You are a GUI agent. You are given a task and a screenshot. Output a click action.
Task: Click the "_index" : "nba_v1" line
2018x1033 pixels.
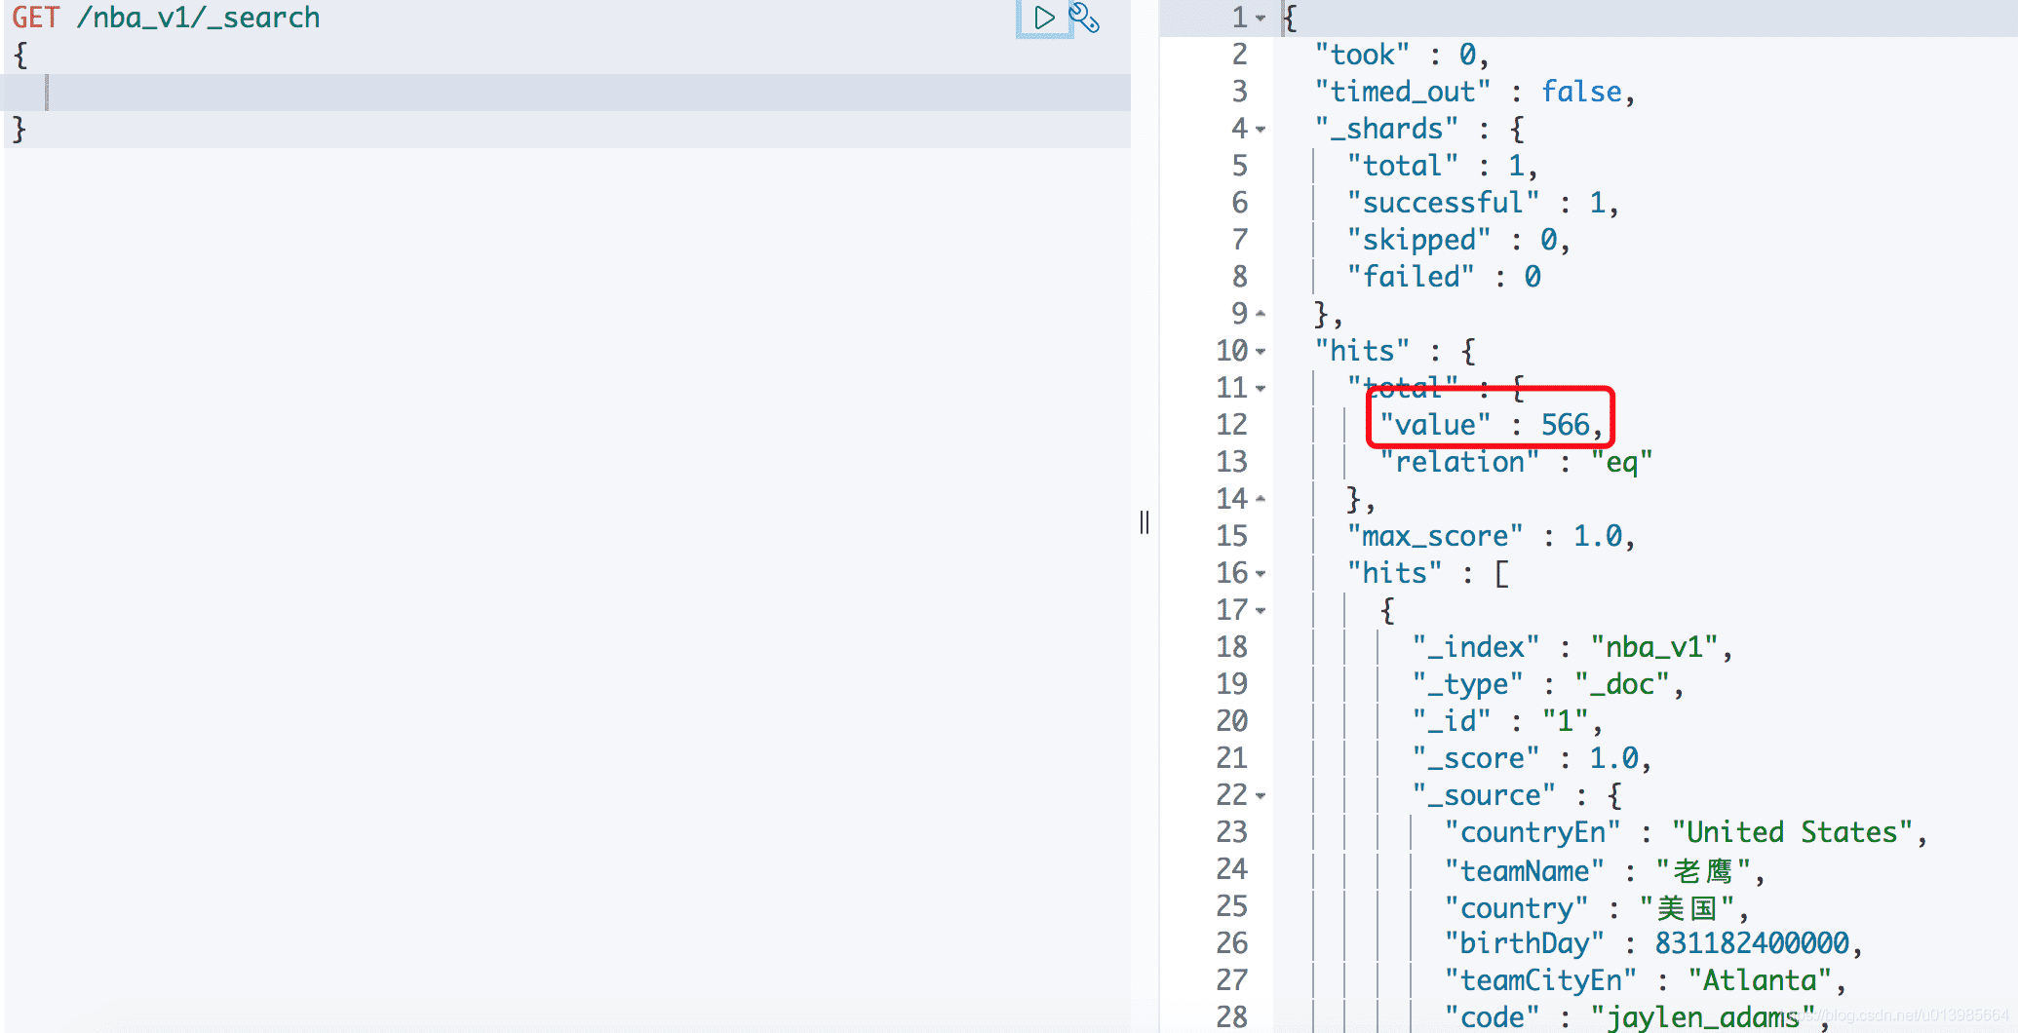click(1572, 647)
